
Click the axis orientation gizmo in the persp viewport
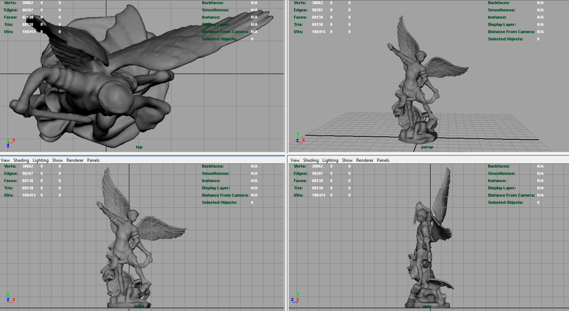pos(300,138)
